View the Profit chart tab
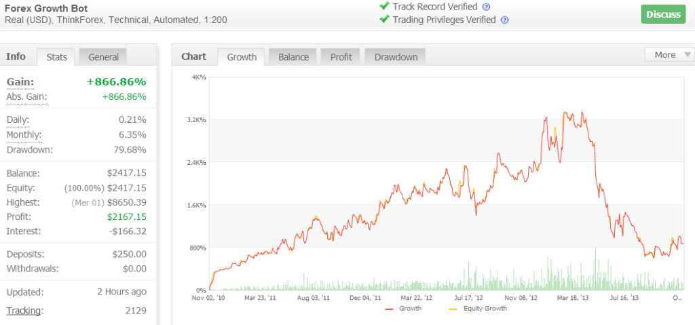Image resolution: width=695 pixels, height=325 pixels. 341,57
